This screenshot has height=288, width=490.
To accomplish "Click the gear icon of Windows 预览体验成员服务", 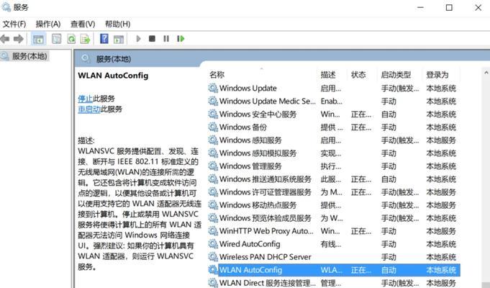I will point(213,218).
